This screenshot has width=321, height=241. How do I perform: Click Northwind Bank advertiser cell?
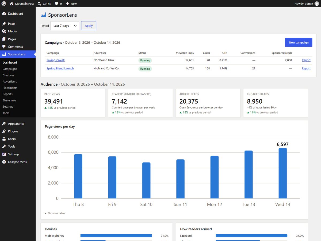[104, 60]
